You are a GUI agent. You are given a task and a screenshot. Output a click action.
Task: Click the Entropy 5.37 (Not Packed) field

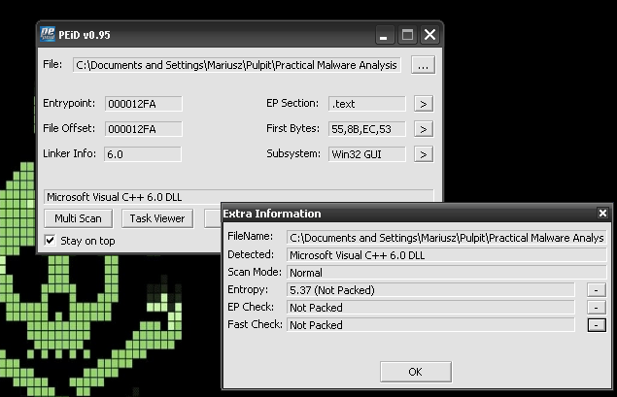[x=430, y=290]
